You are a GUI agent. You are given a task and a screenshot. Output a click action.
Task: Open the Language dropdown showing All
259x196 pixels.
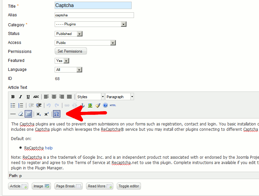(68, 70)
